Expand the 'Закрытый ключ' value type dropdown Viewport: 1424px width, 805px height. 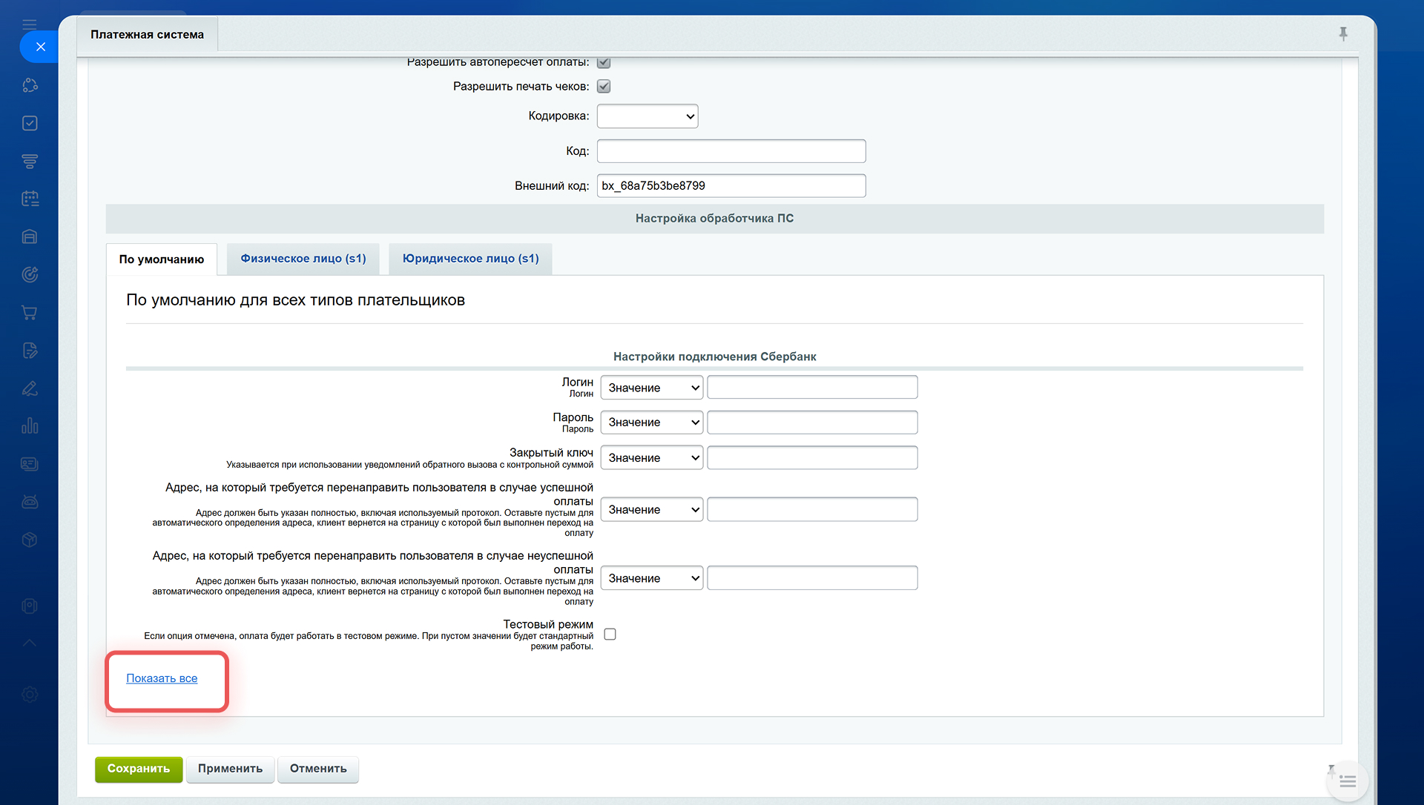[651, 458]
